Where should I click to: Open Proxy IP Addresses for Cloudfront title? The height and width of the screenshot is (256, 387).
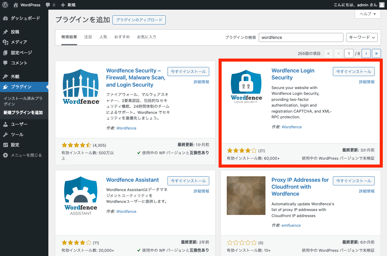pos(300,187)
